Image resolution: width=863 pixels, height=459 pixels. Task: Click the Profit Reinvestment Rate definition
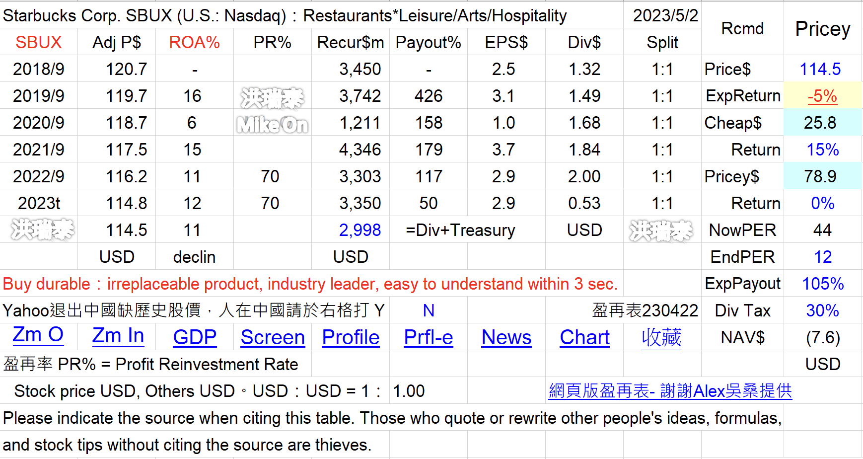(x=150, y=364)
